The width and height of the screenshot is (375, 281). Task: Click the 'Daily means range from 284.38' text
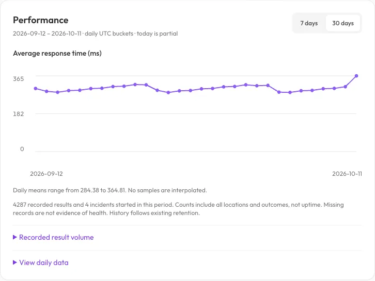[x=110, y=190]
